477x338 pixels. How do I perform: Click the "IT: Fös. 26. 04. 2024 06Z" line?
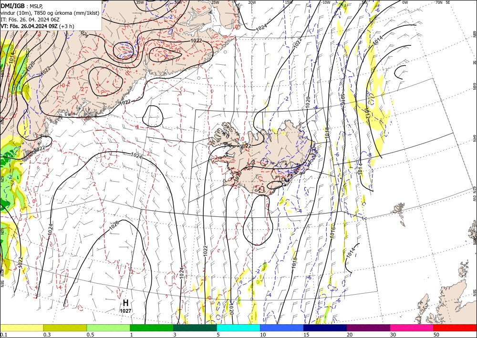coord(30,20)
